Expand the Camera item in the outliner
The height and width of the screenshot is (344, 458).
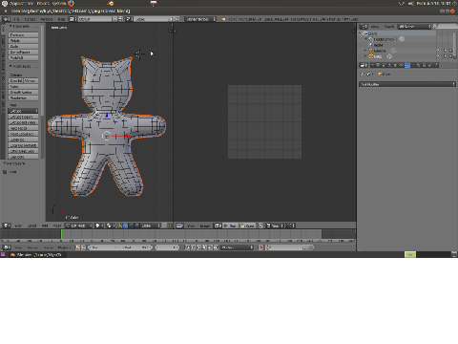click(365, 51)
